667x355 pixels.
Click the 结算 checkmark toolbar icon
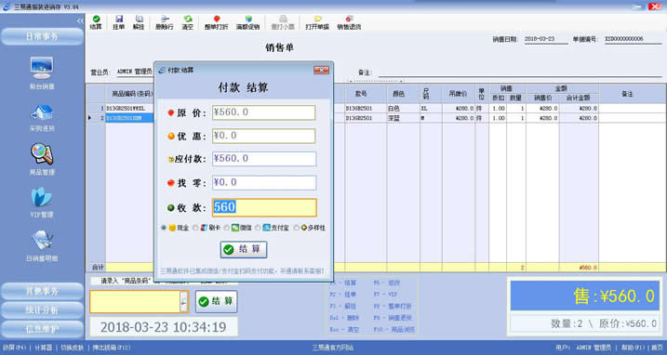[96, 19]
